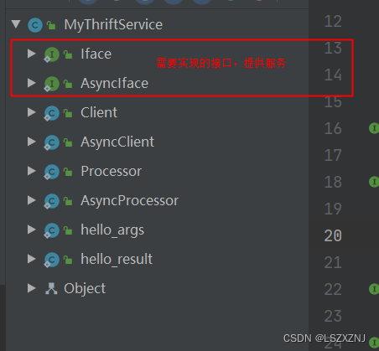Viewport: 379px width, 351px height.
Task: Click the Iface interface icon
Action: click(x=52, y=54)
